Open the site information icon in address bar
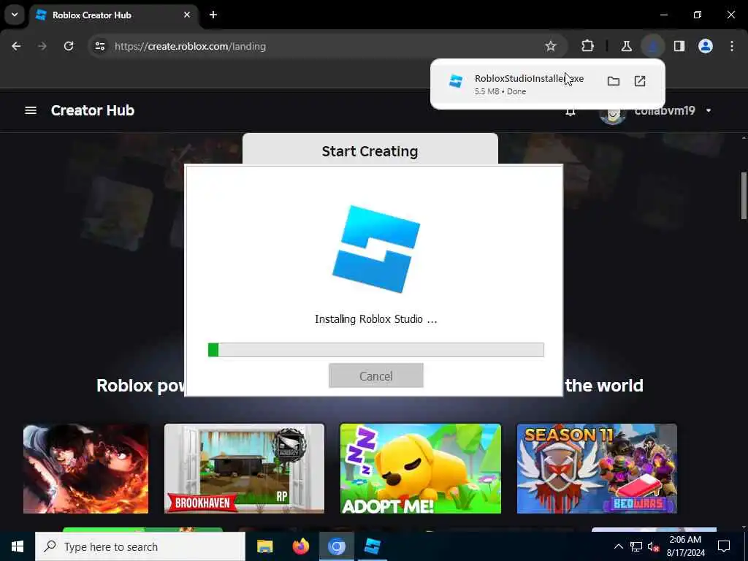The height and width of the screenshot is (561, 748). pos(99,46)
